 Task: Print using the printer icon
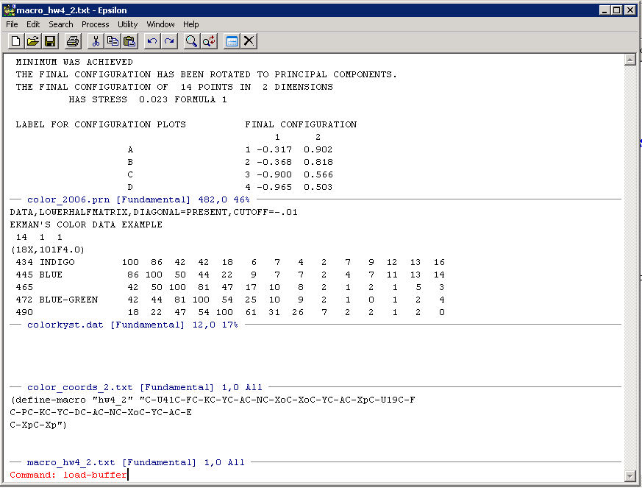pos(73,41)
